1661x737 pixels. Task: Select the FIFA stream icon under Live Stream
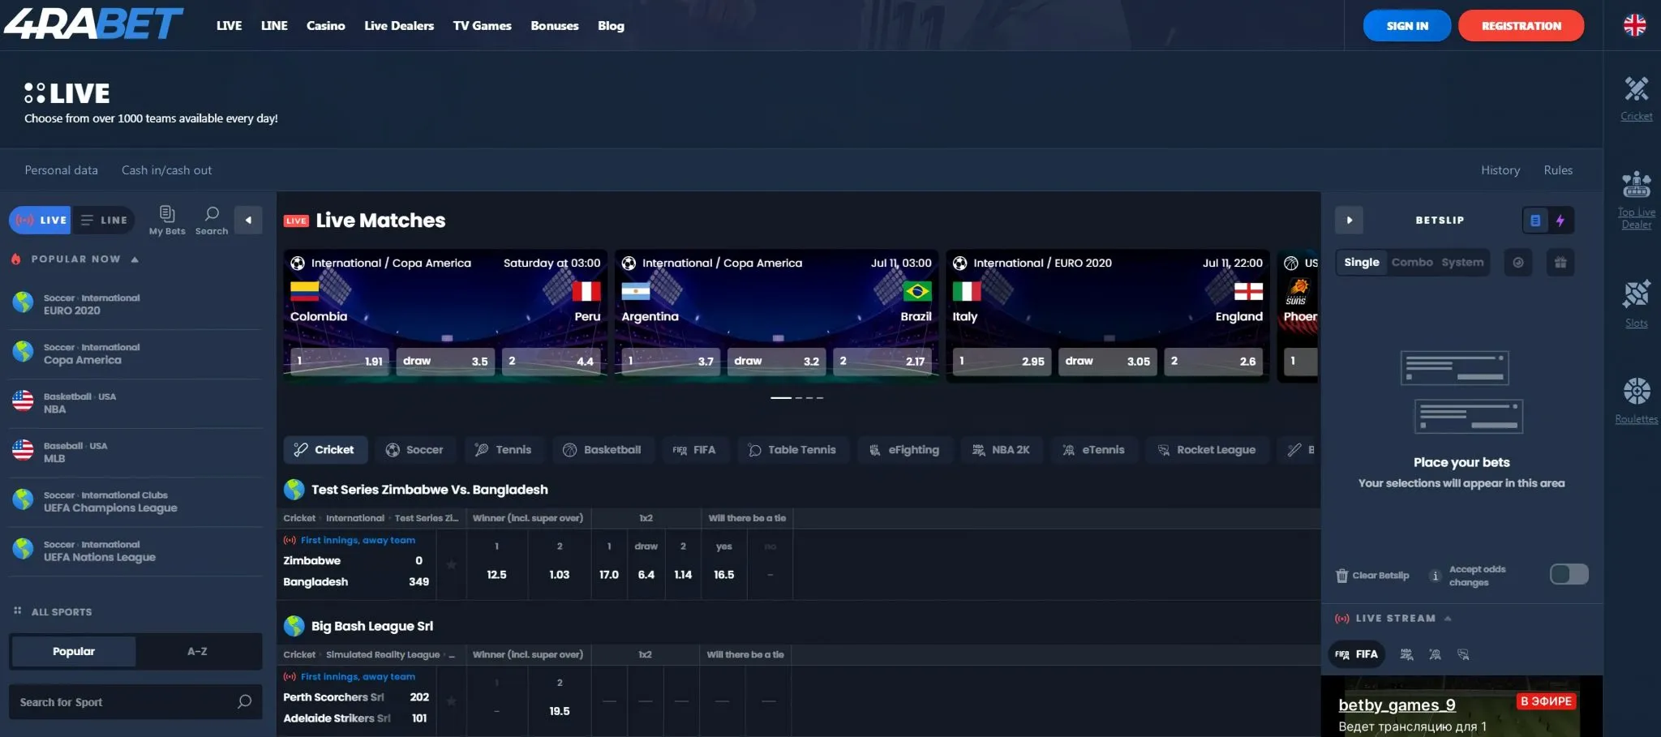click(1357, 653)
